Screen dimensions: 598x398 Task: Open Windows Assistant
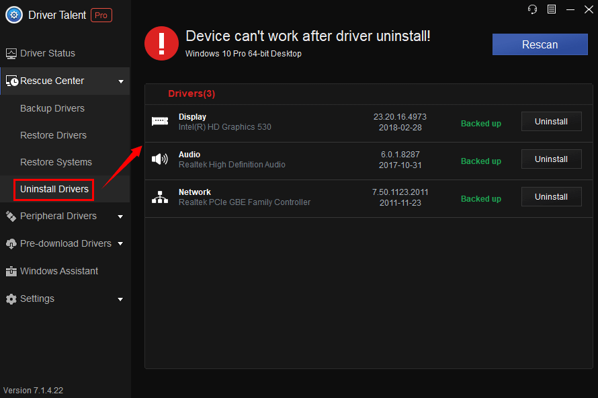pyautogui.click(x=59, y=271)
